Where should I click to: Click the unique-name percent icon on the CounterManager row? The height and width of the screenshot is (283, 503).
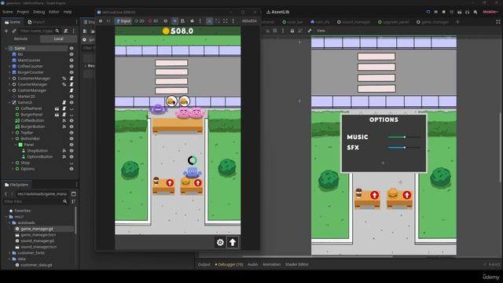(64, 84)
